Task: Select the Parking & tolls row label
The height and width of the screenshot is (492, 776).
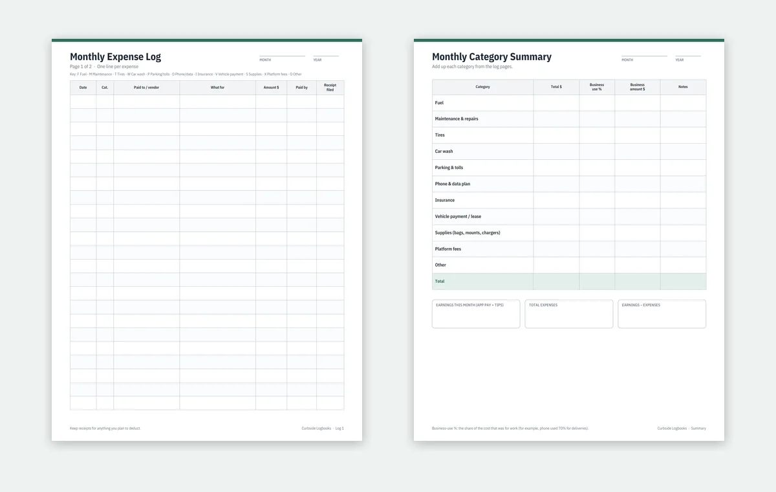Action: (449, 168)
